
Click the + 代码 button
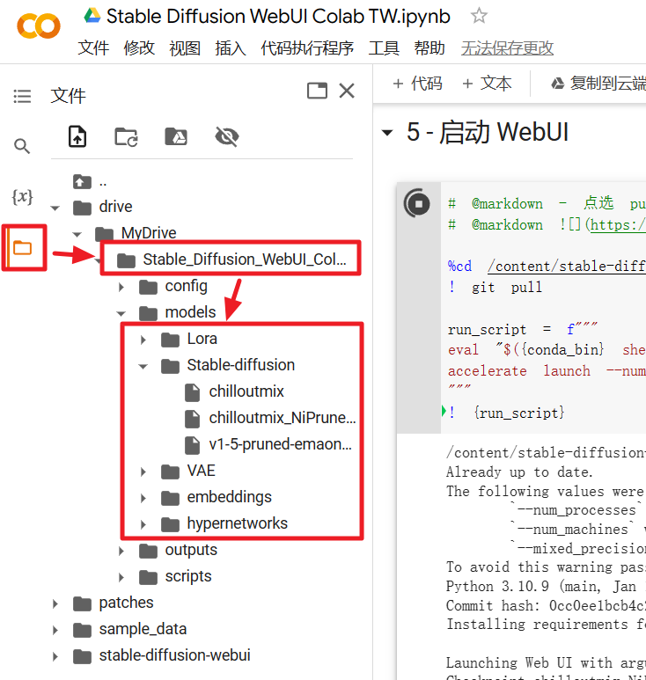[x=417, y=84]
